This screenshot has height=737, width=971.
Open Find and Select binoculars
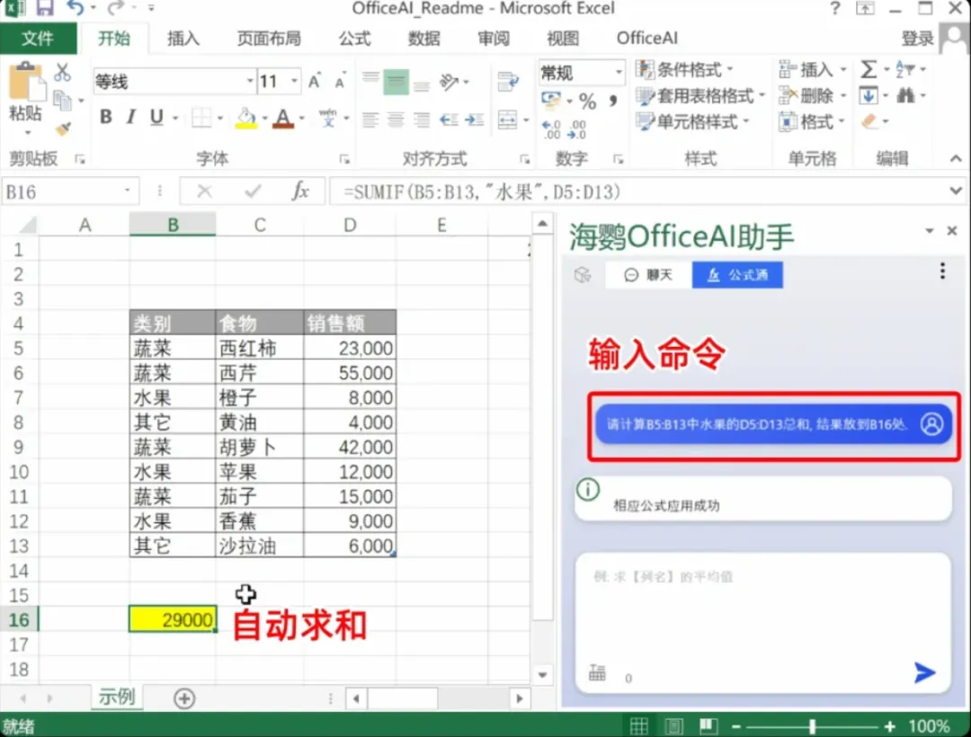coord(905,95)
